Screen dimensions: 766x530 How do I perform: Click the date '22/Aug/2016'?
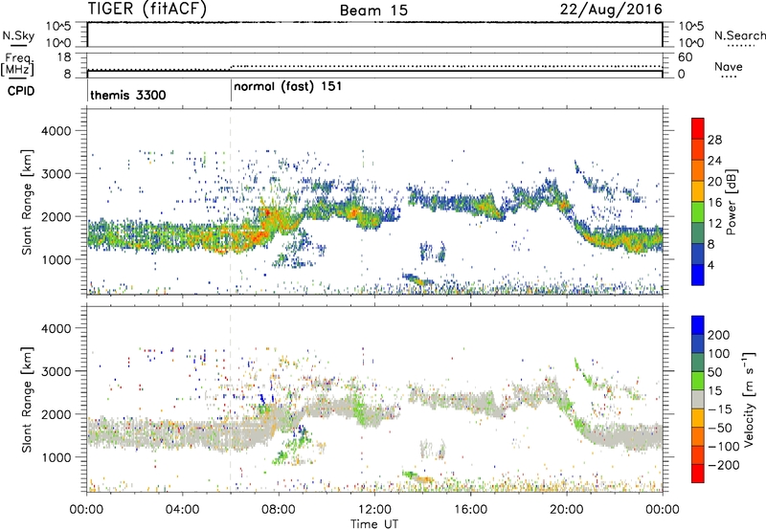point(611,10)
